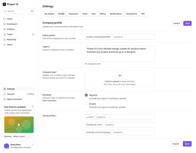Open the Support chat icon
Image resolution: width=196 pixels, height=153 pixels.
[x=5, y=94]
